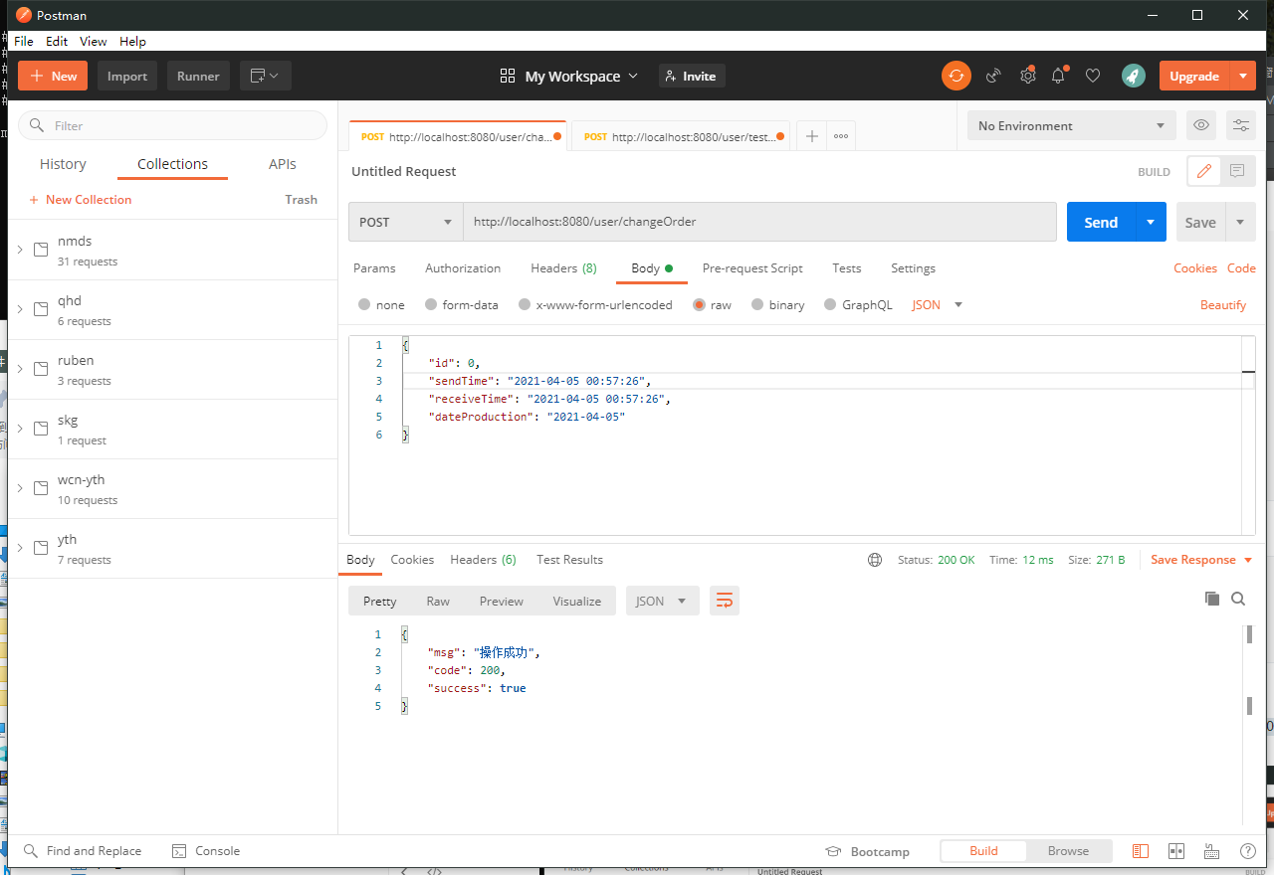1274x875 pixels.
Task: Copy the response body to clipboard
Action: [1212, 599]
